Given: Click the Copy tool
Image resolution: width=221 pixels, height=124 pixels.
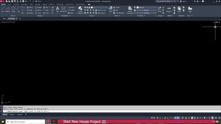Looking at the screenshot, I should tap(30, 10).
